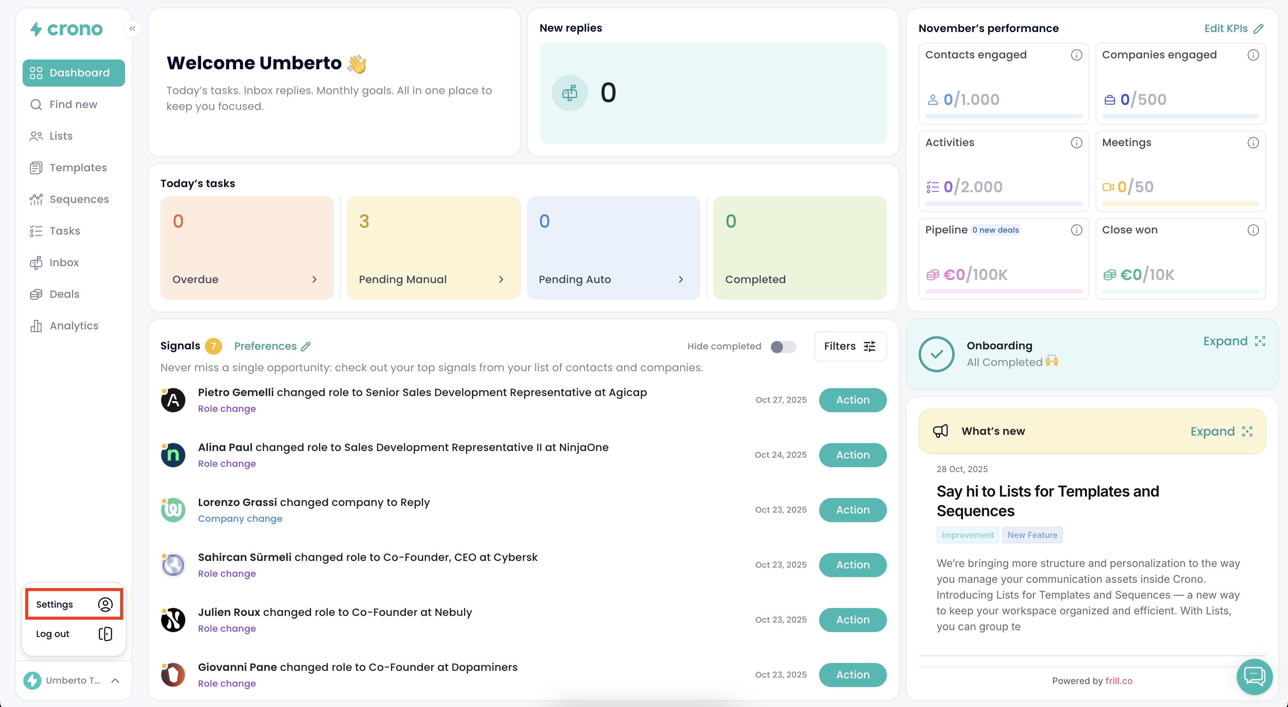Open the Edit KPIs link
Viewport: 1288px width, 707px height.
[x=1233, y=29]
